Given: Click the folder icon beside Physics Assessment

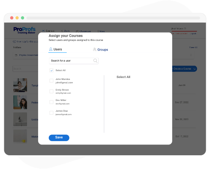Looking at the screenshot, I should (16, 55).
